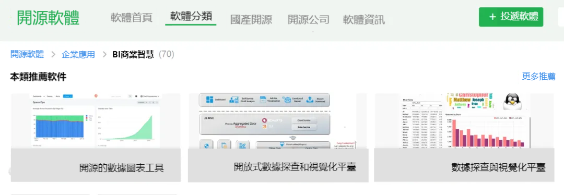This screenshot has width=564, height=195.
Task: Open the 軟體首頁 tab
Action: [x=131, y=18]
